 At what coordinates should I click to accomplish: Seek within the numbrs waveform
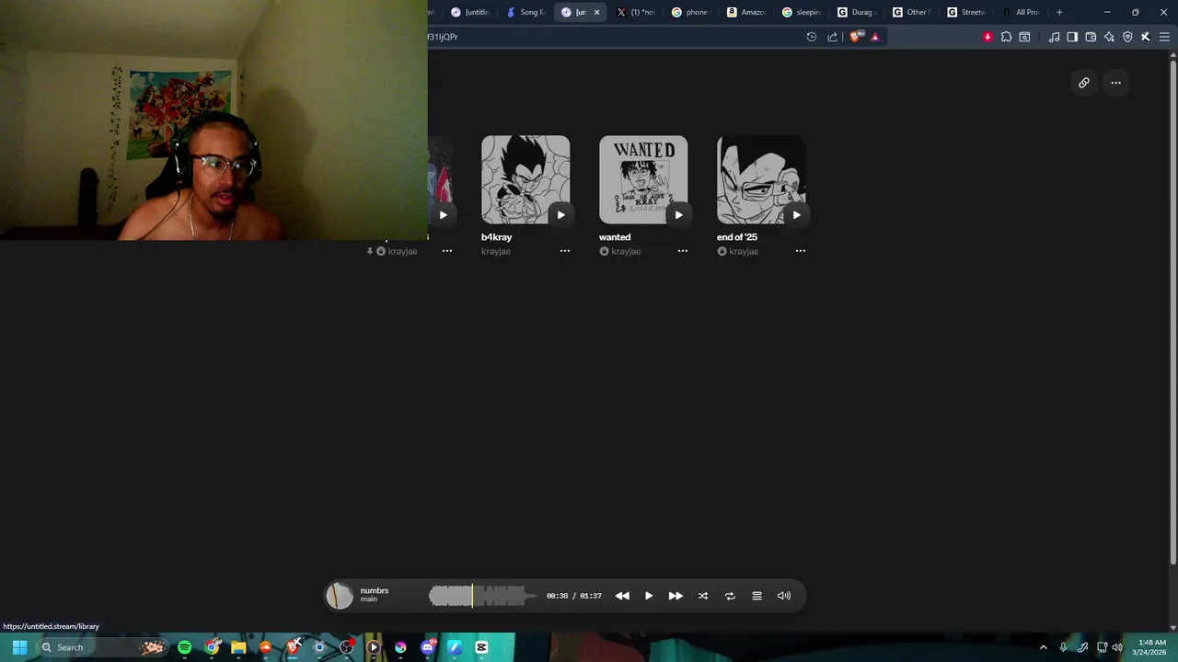point(483,596)
